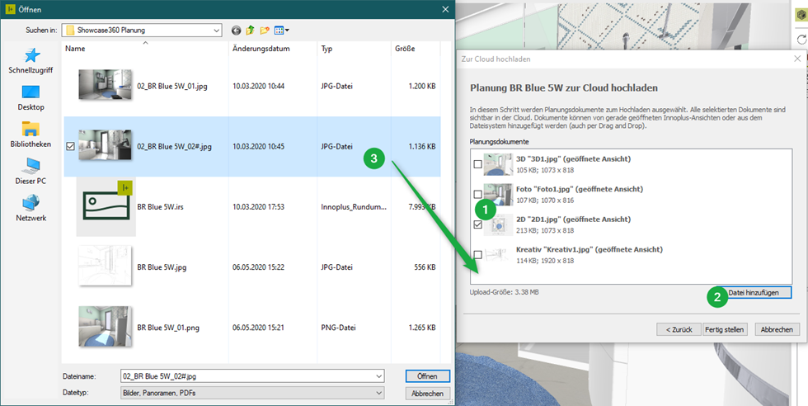Open Netzwerk in the sidebar
Viewport: 808px width, 406px height.
(31, 209)
